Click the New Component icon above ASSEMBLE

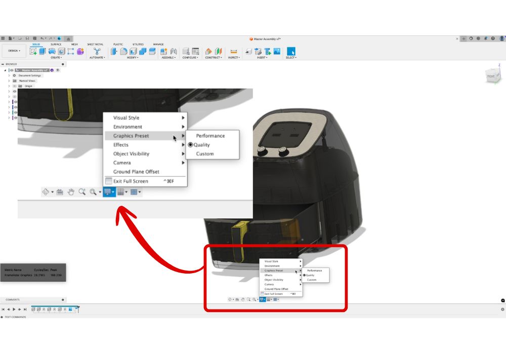[x=163, y=51]
